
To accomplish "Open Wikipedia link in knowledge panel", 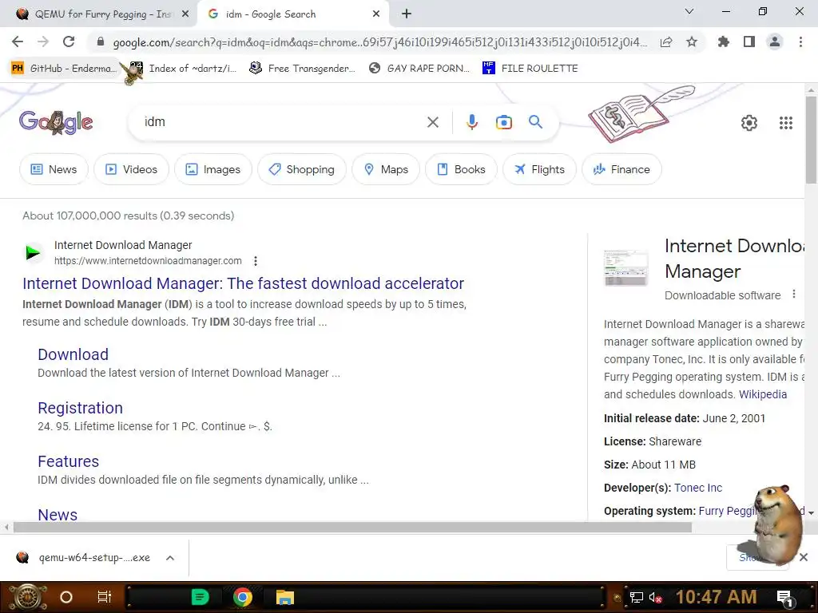I will point(763,394).
